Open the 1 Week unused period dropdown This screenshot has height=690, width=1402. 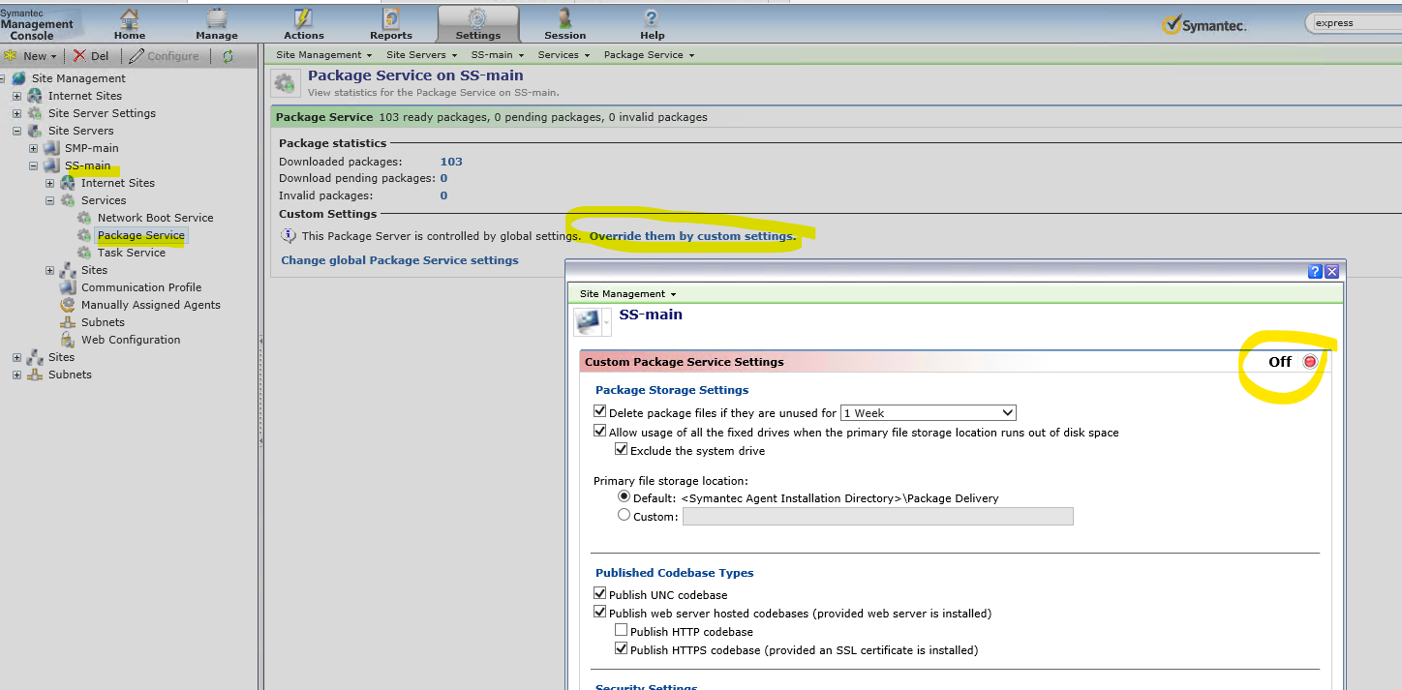[x=928, y=412]
